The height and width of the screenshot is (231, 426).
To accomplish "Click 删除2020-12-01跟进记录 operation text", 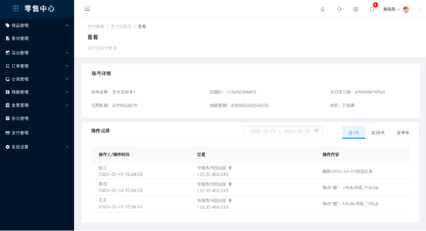I will point(347,171).
